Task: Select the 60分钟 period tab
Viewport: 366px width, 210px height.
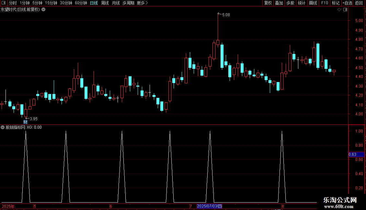Action: coord(81,3)
